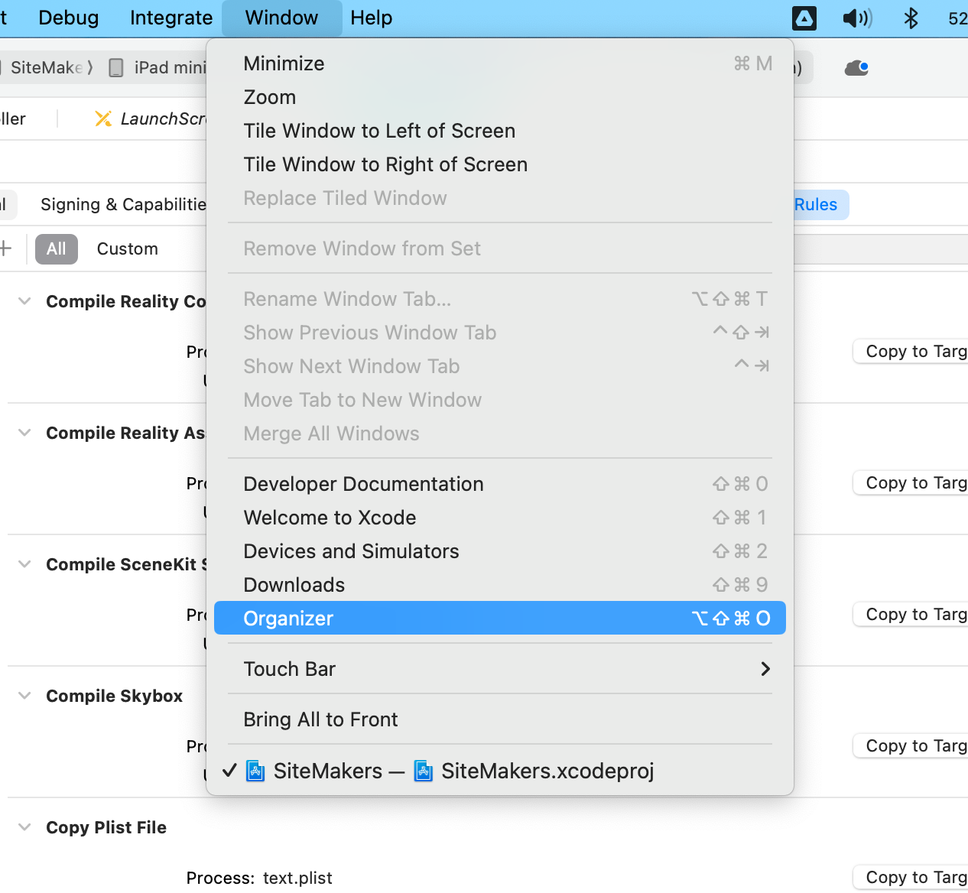Image resolution: width=968 pixels, height=893 pixels.
Task: Expand the Touch Bar submenu arrow
Action: click(765, 669)
